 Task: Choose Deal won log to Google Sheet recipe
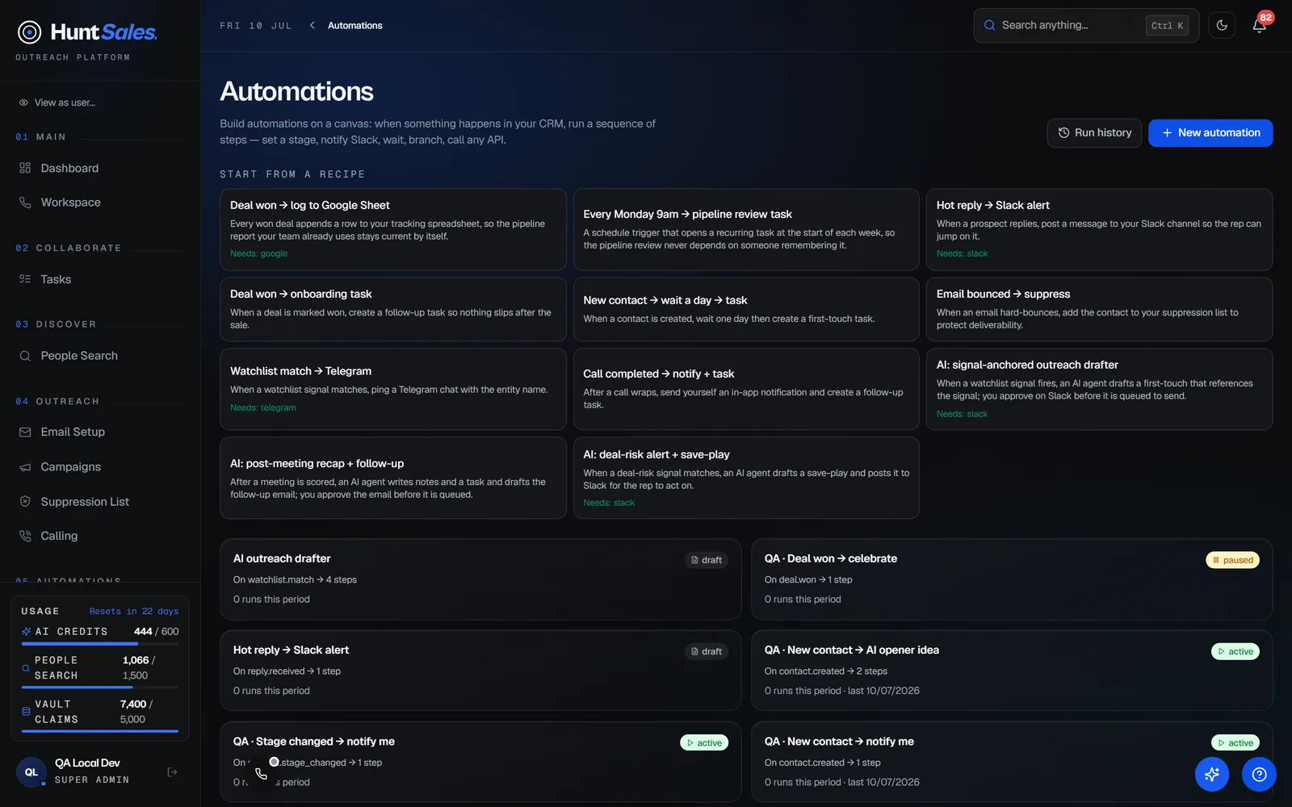click(392, 229)
